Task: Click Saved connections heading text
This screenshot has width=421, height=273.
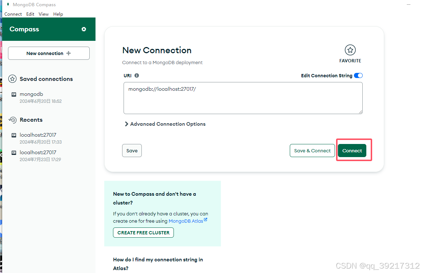Action: pyautogui.click(x=46, y=79)
